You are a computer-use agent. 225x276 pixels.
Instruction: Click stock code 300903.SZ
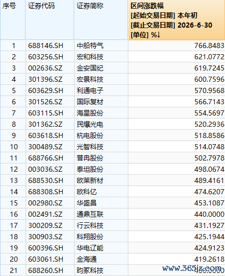tap(45, 237)
